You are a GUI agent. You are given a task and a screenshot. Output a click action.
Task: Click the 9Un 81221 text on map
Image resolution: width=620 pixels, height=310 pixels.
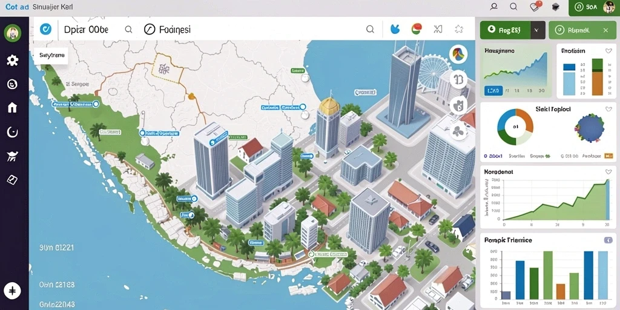(x=57, y=248)
